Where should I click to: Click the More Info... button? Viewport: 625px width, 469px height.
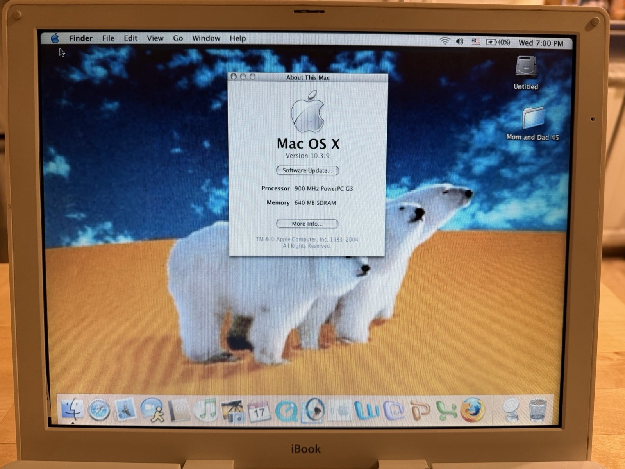307,224
